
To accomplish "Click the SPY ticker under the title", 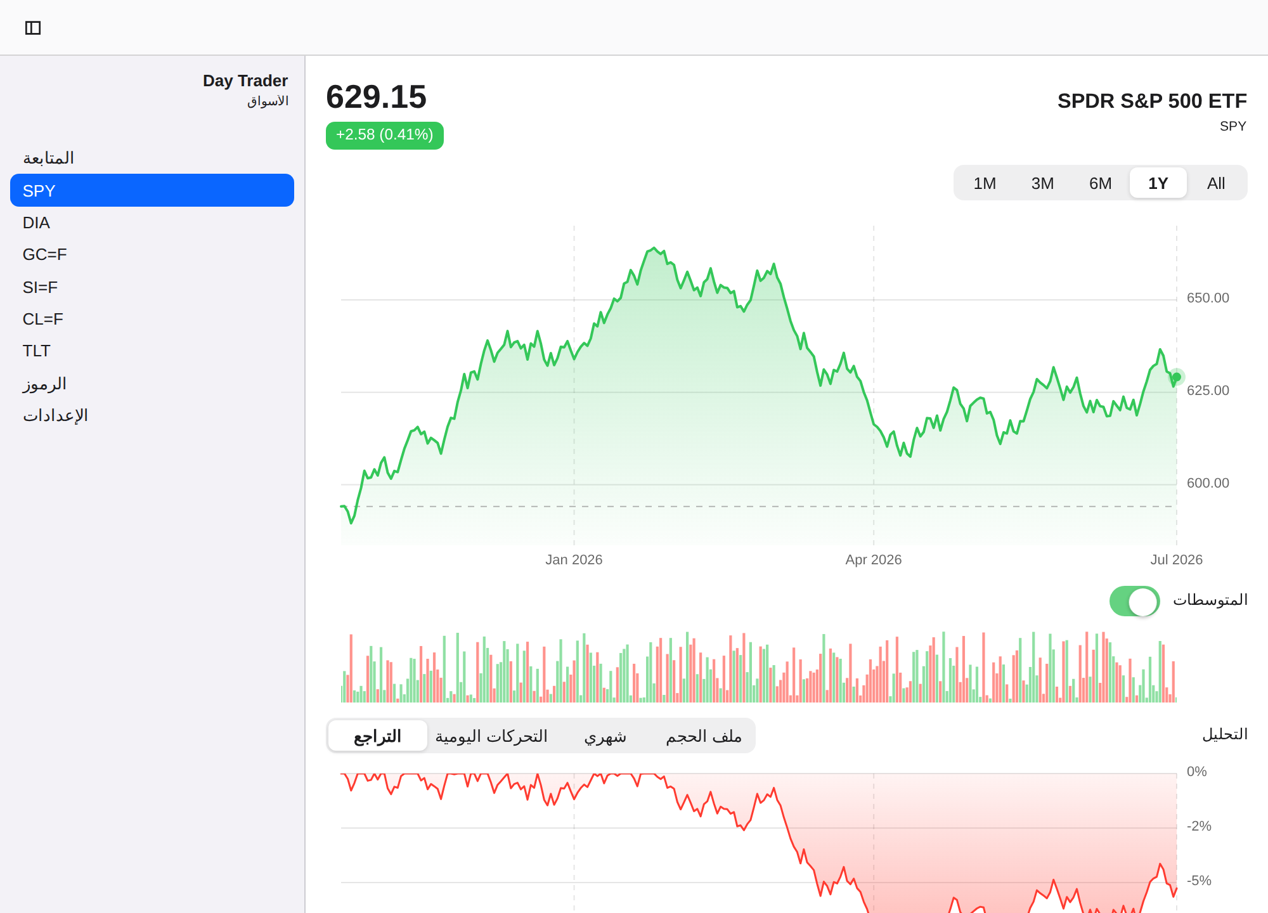I will 1233,126.
